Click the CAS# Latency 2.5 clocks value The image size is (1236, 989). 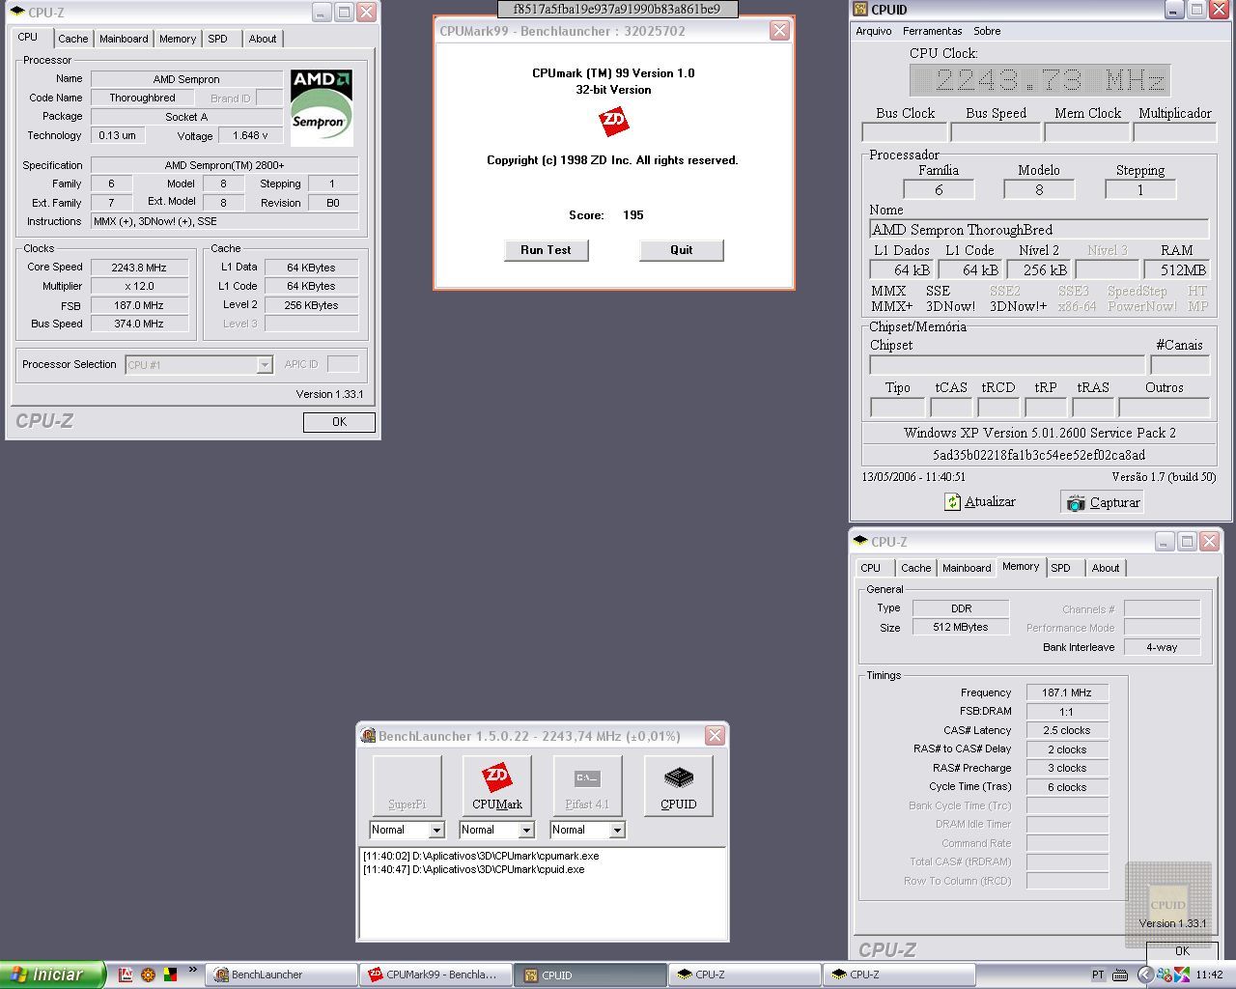(1067, 730)
